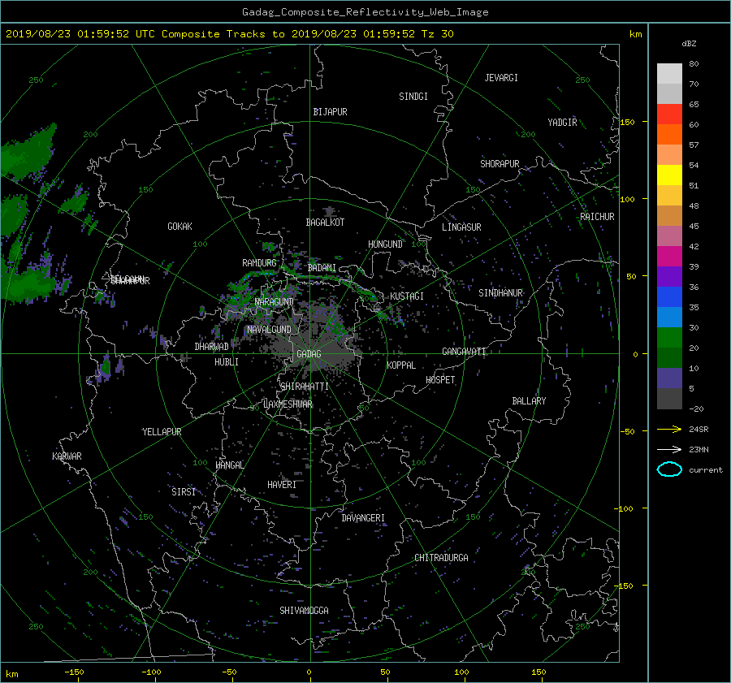Click the Gadag_Composite_Reflectivity_Web_Image title
This screenshot has width=731, height=683.
point(365,12)
